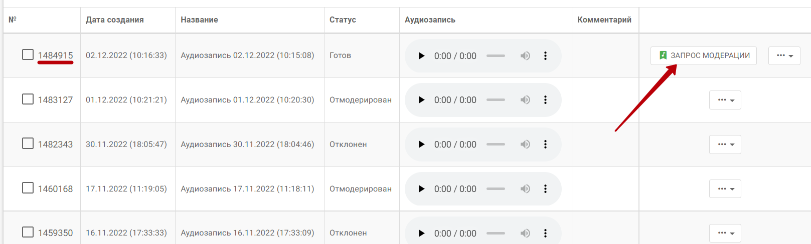The height and width of the screenshot is (244, 811).
Task: Click audio seek slider for record 1484915
Action: tap(496, 56)
